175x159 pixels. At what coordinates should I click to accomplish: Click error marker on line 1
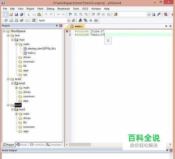pyautogui.click(x=67, y=31)
